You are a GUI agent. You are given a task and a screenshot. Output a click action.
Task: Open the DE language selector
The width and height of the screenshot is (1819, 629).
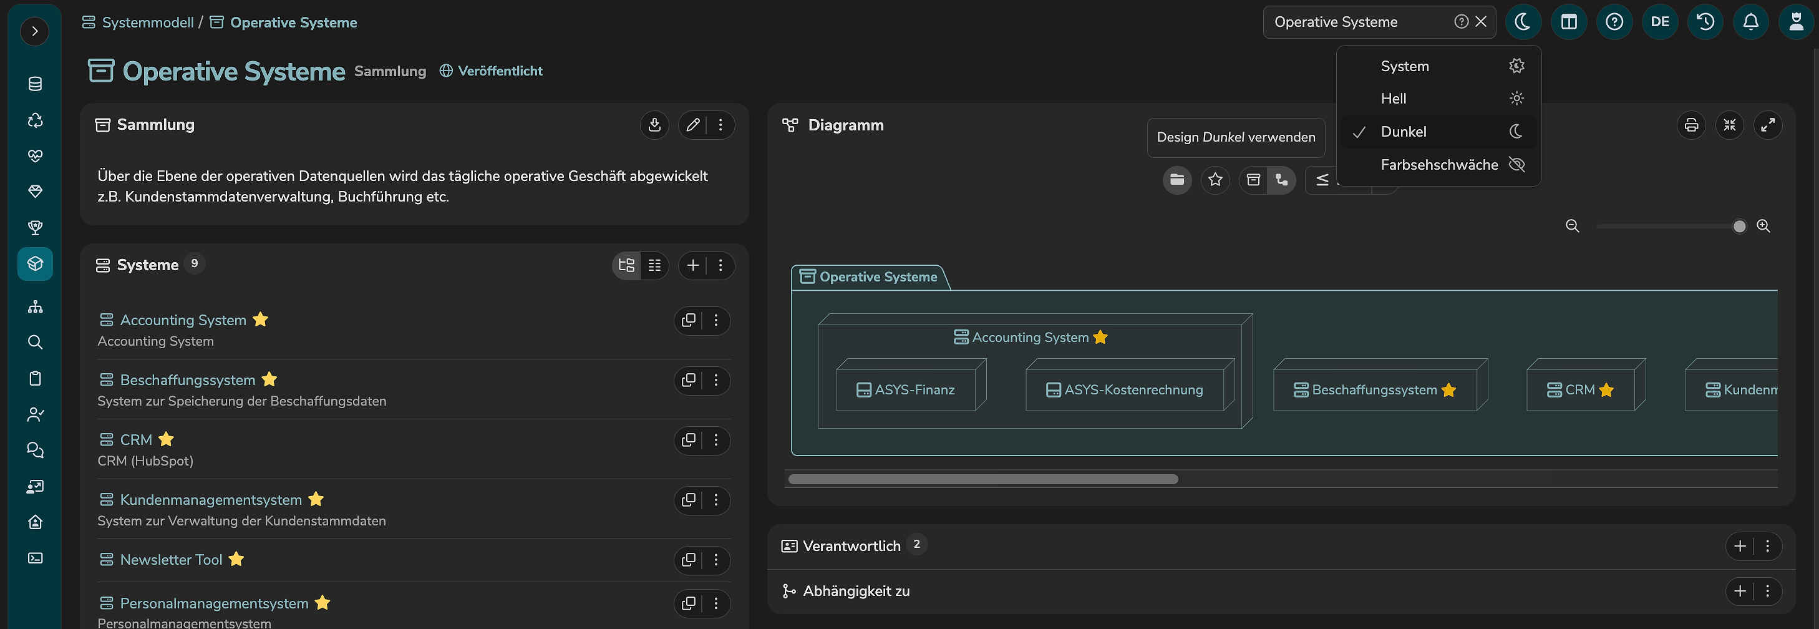click(x=1659, y=22)
